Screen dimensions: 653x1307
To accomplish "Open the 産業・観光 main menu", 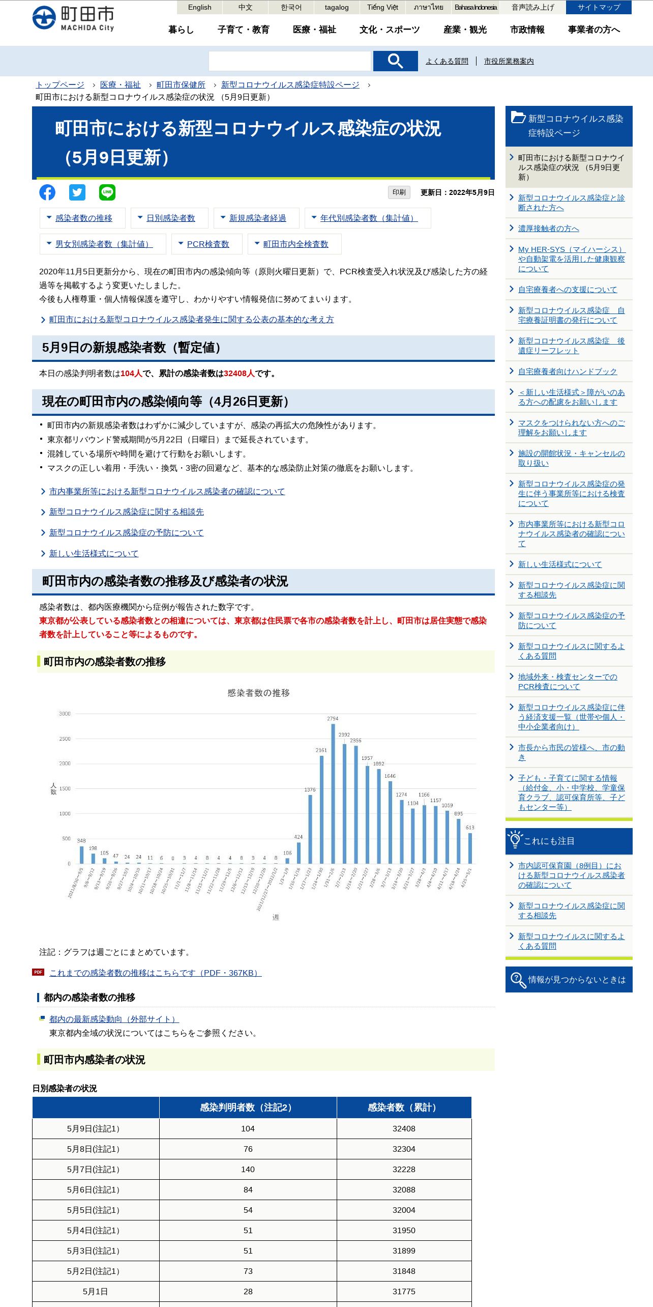I will [x=465, y=30].
